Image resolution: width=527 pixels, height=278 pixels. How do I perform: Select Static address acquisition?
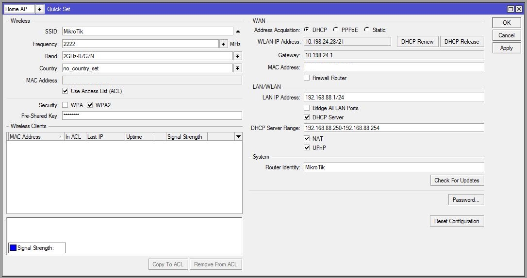pyautogui.click(x=366, y=30)
